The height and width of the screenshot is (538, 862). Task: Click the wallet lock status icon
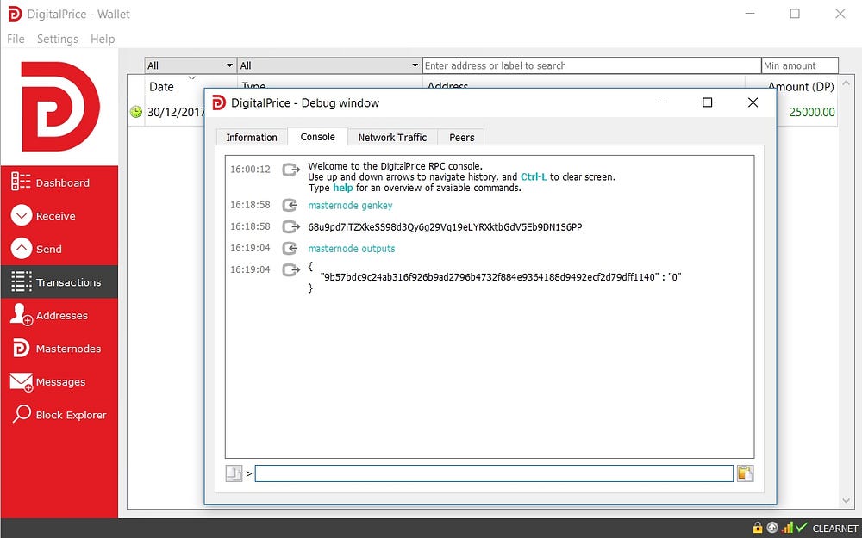click(x=758, y=529)
